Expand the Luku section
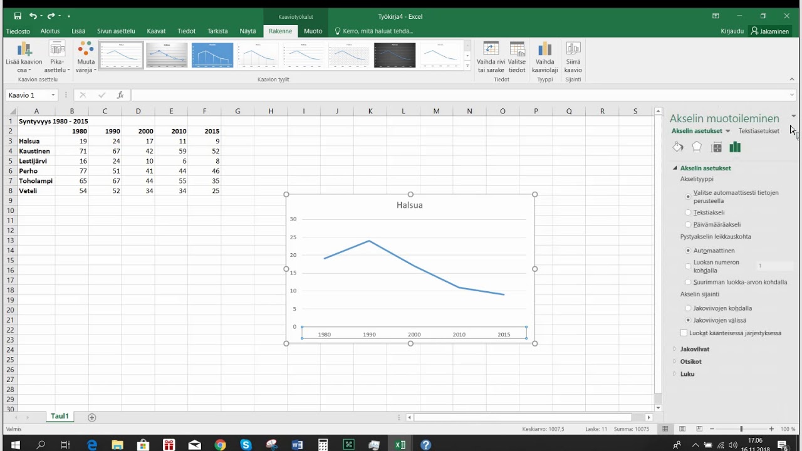The image size is (802, 451). 687,374
